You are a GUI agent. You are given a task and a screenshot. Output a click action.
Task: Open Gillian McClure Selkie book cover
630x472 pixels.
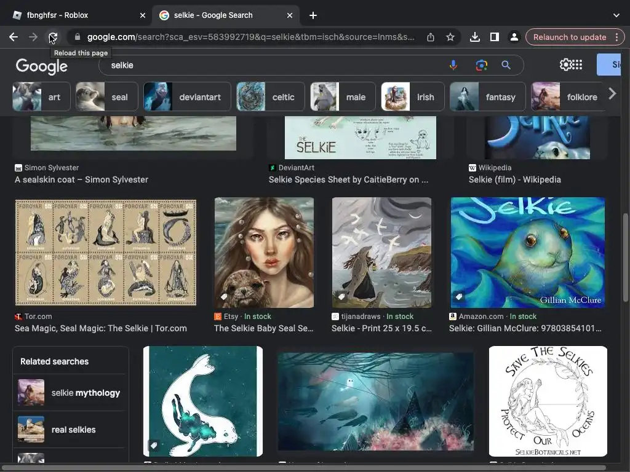527,253
